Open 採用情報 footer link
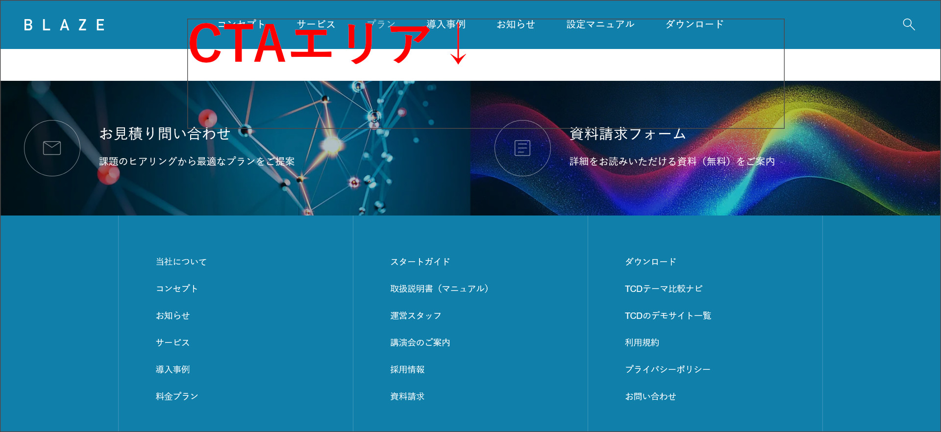This screenshot has width=941, height=432. tap(407, 370)
